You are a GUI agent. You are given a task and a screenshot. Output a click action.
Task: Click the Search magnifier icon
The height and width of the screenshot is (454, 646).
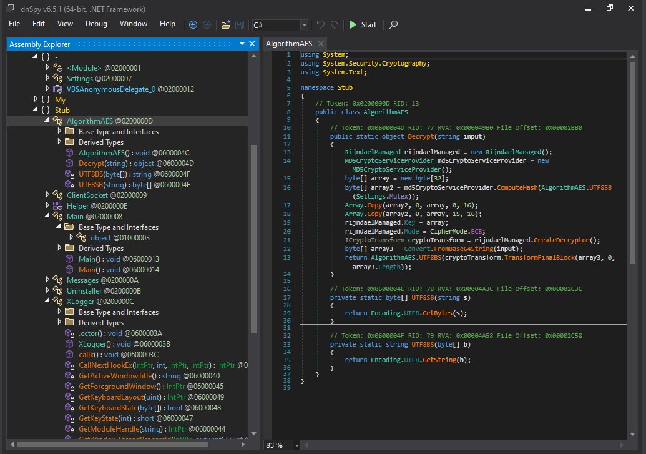393,25
